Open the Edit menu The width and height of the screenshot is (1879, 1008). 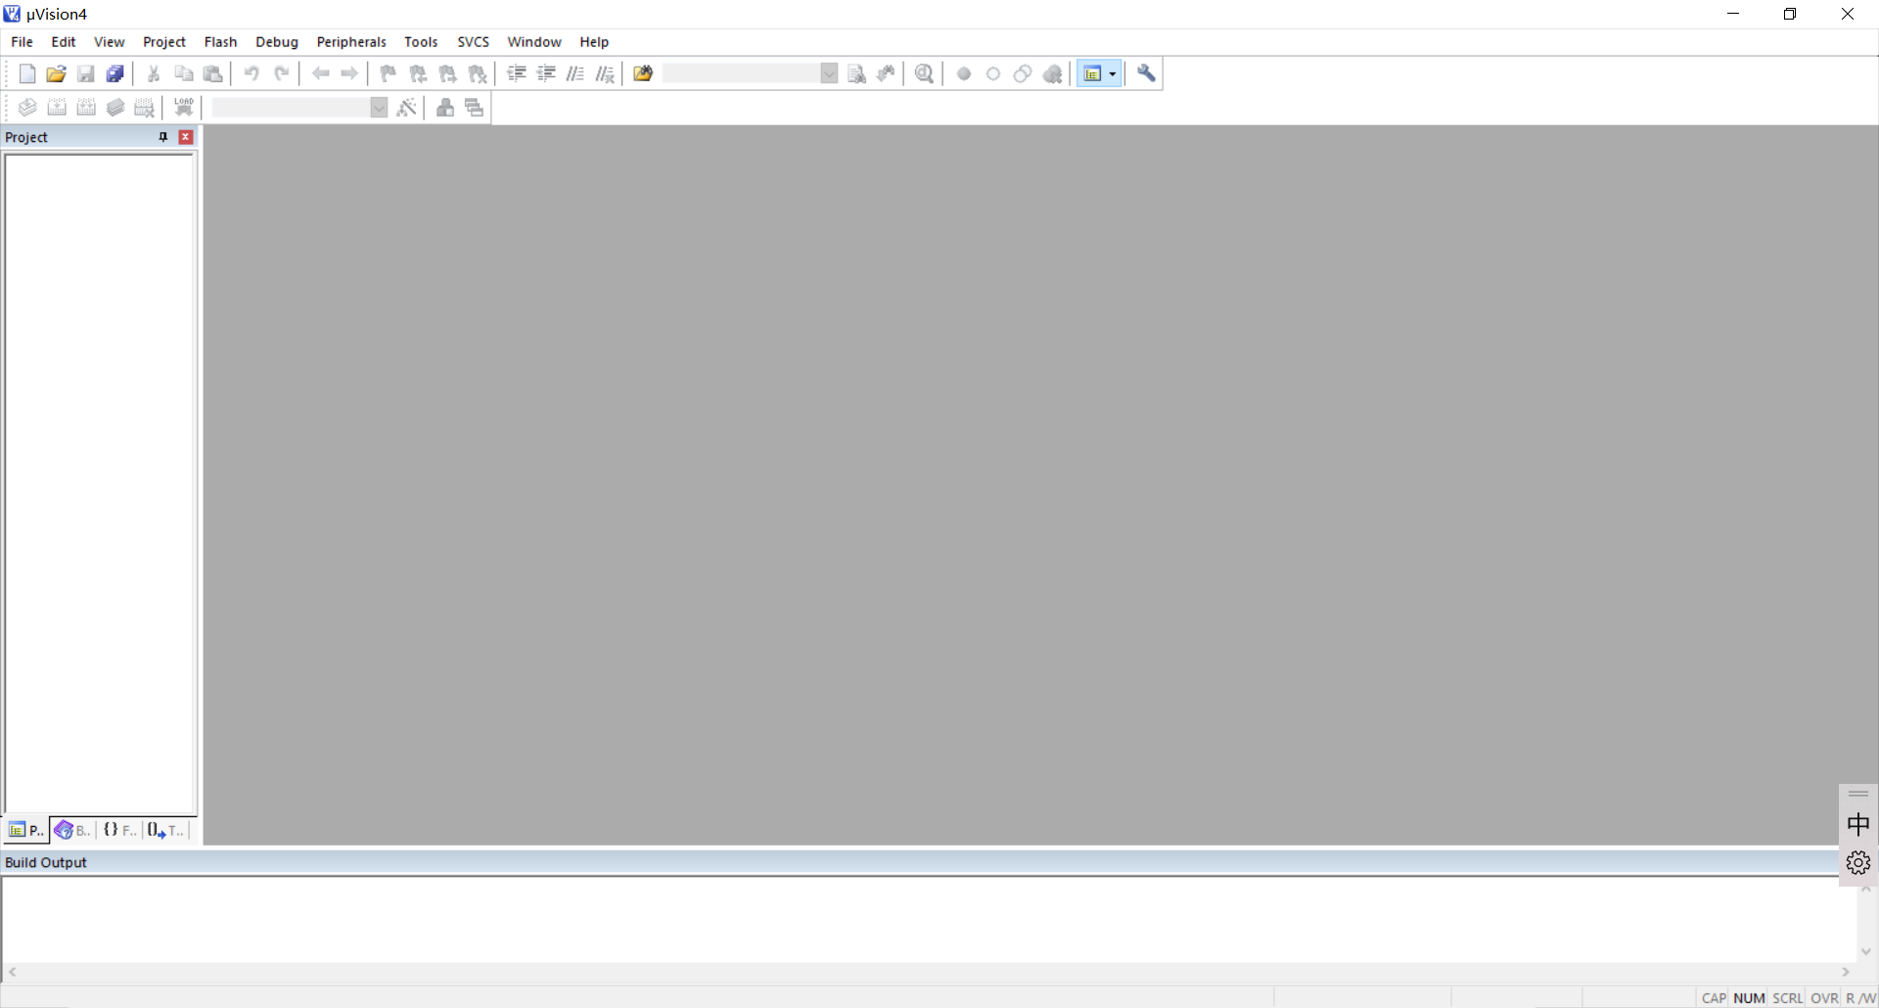click(64, 42)
